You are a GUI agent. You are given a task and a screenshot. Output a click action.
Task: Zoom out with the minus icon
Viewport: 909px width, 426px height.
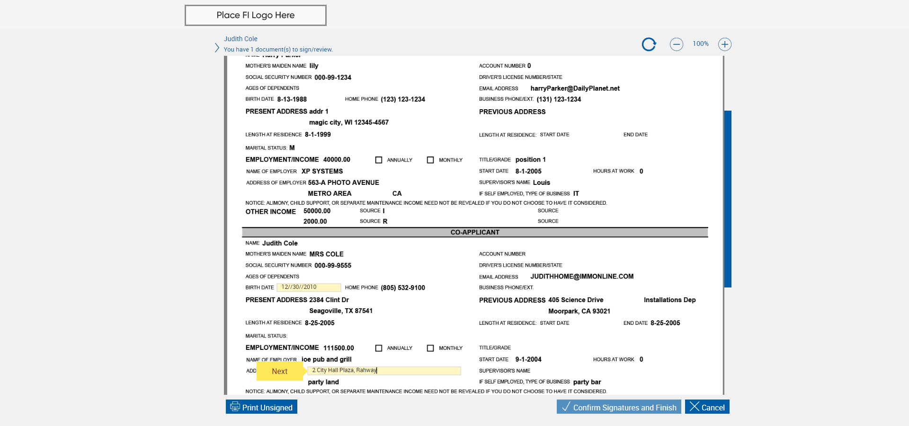coord(676,44)
